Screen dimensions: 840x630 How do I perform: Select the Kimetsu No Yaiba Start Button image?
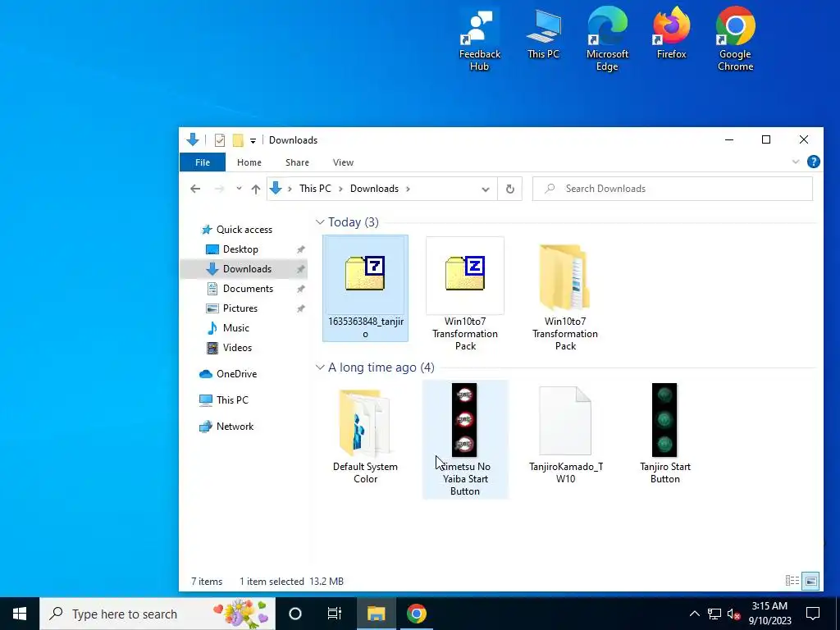click(465, 440)
